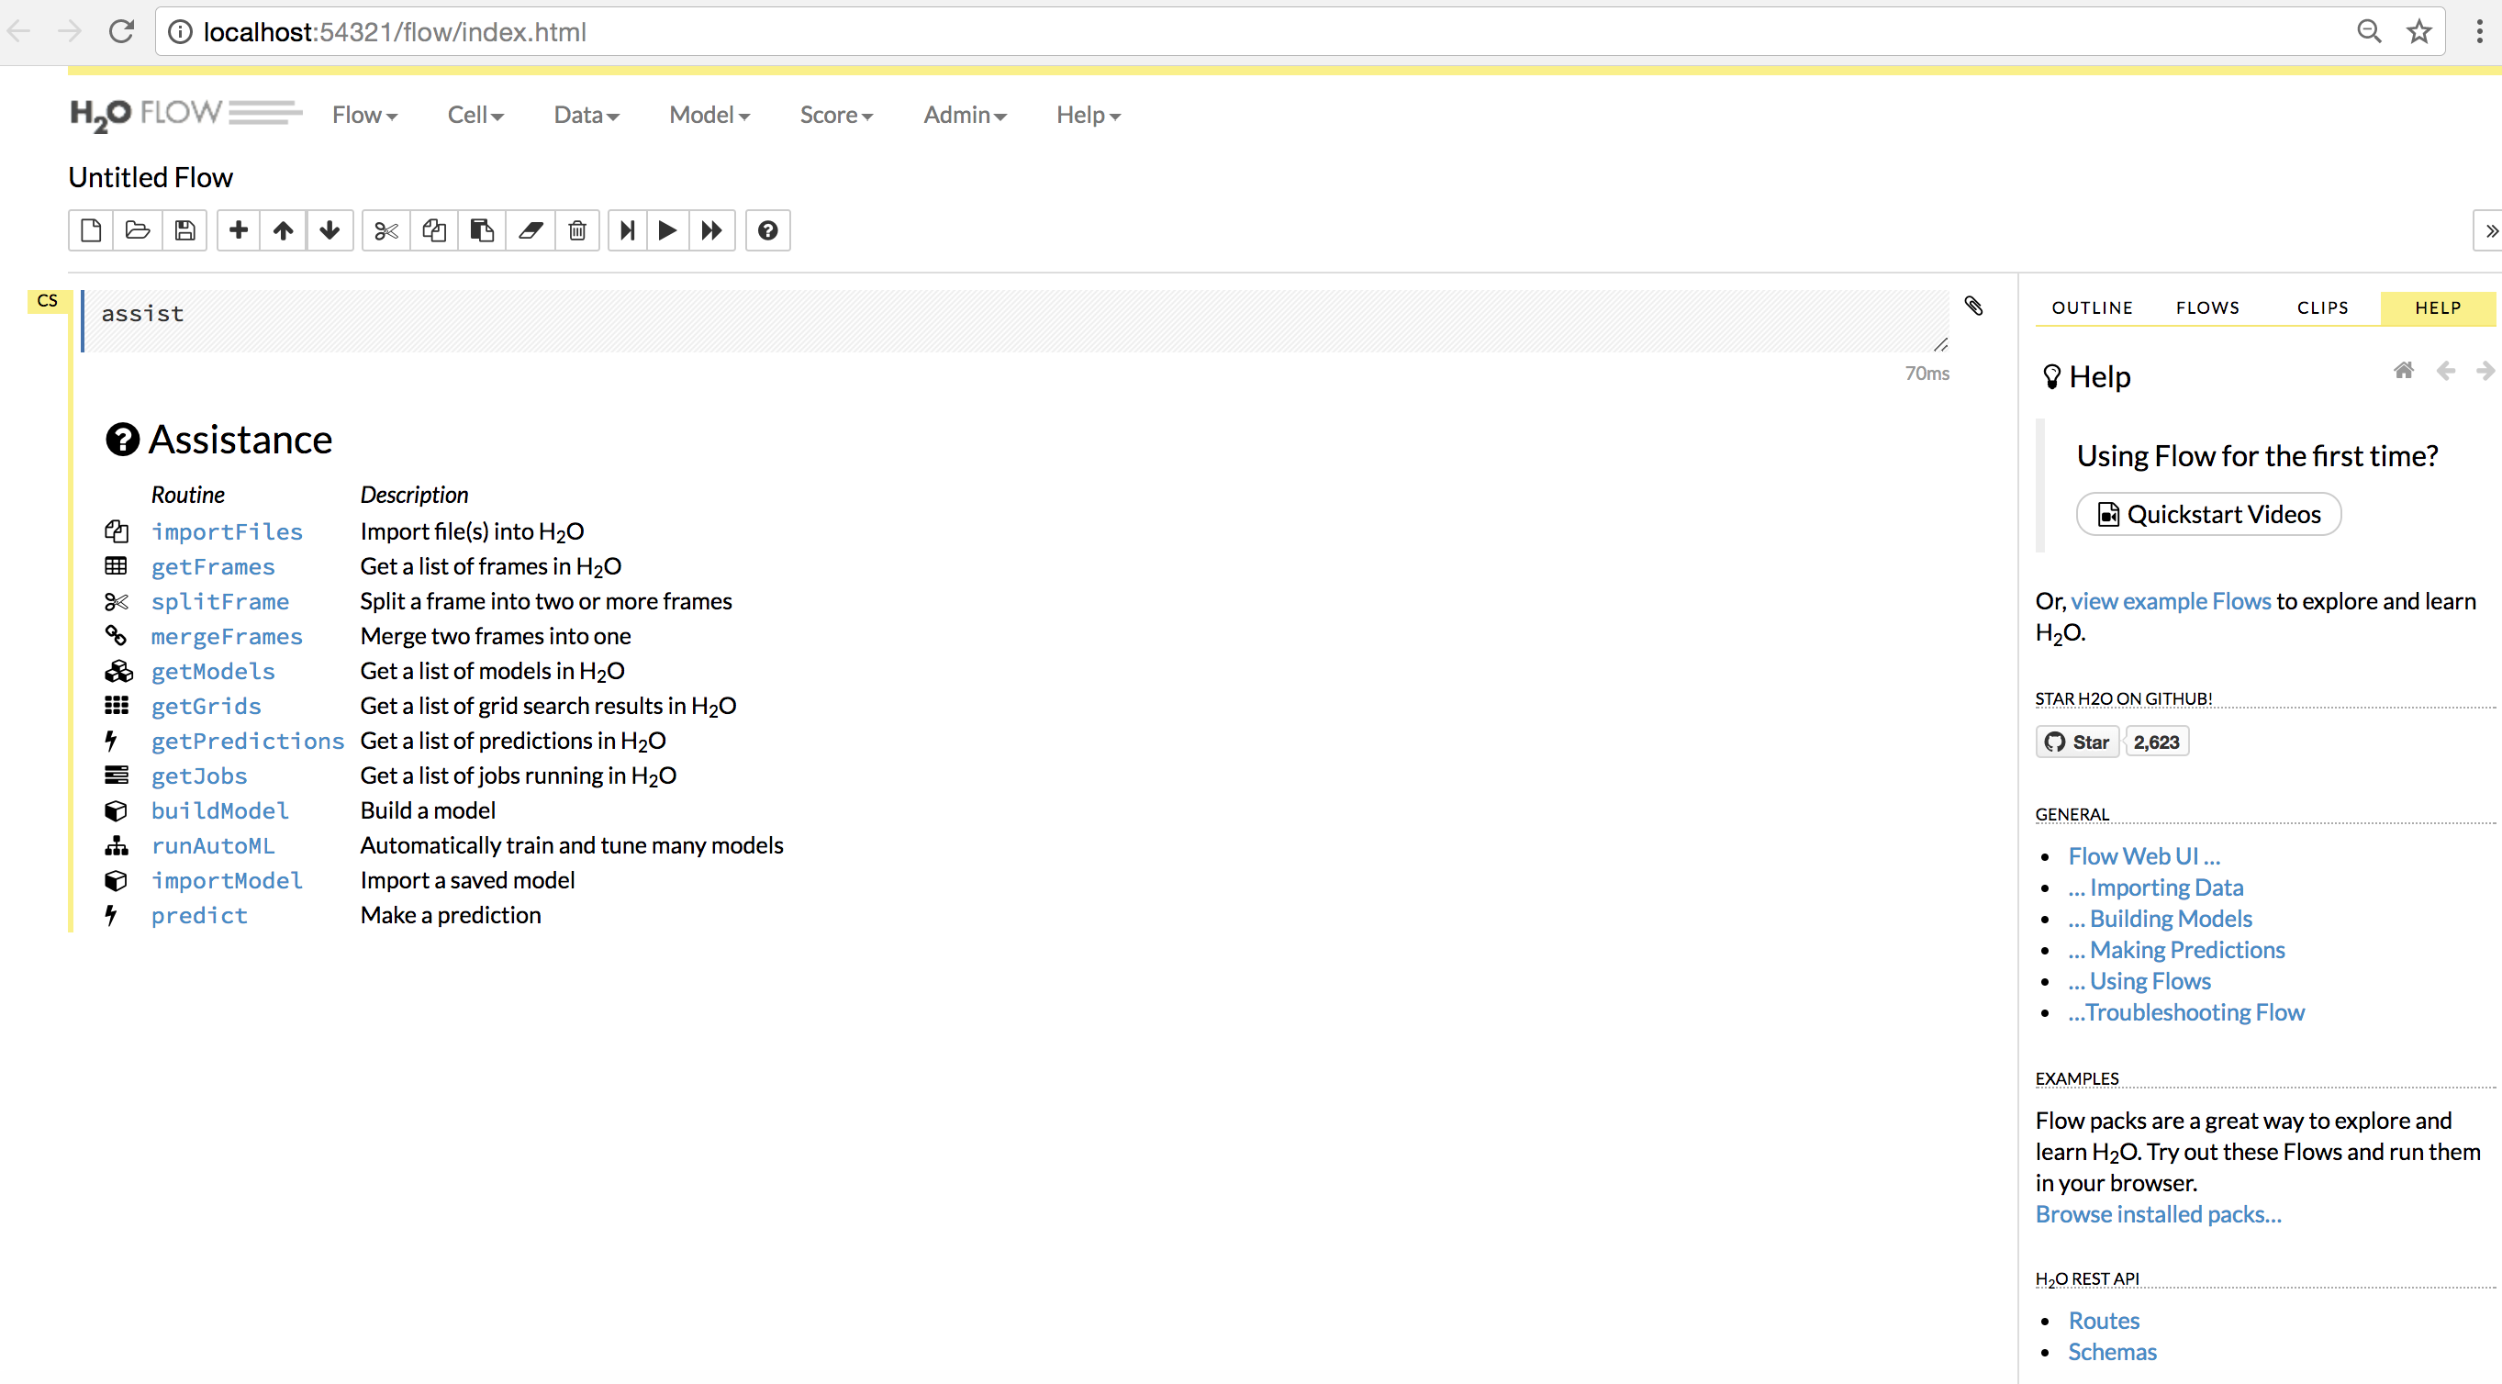Collapse the sidebar with double-chevron button
Image resolution: width=2502 pixels, height=1384 pixels.
[2489, 231]
